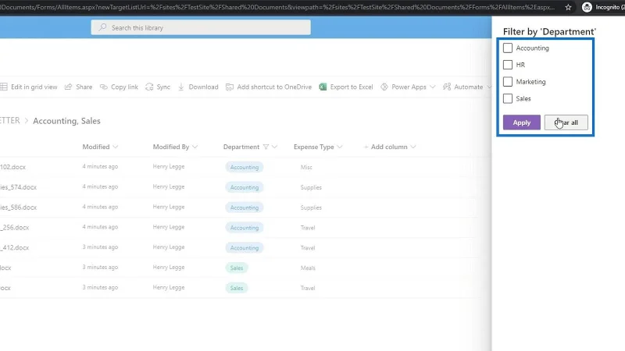
Task: Click the Filter by 'Department' panel heading
Action: click(x=549, y=31)
